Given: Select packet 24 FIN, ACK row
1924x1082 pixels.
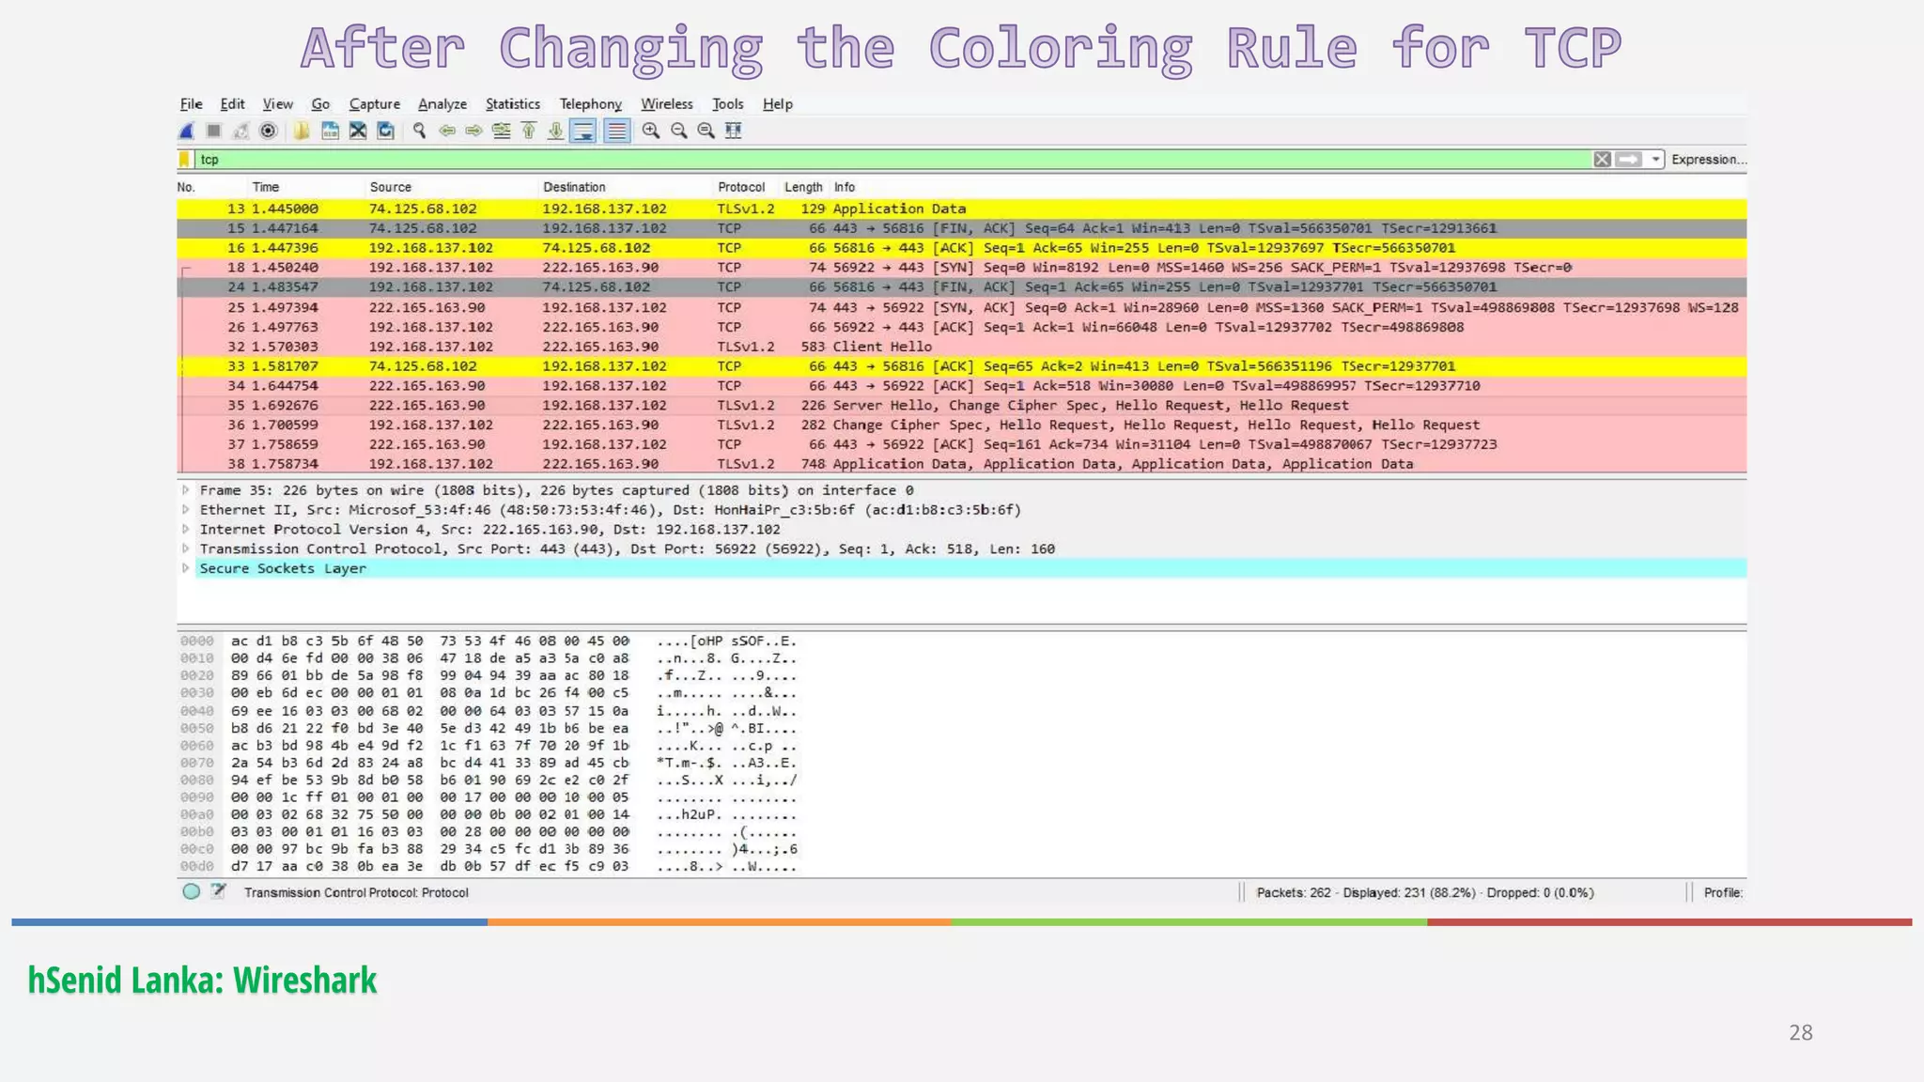Looking at the screenshot, I should [962, 287].
